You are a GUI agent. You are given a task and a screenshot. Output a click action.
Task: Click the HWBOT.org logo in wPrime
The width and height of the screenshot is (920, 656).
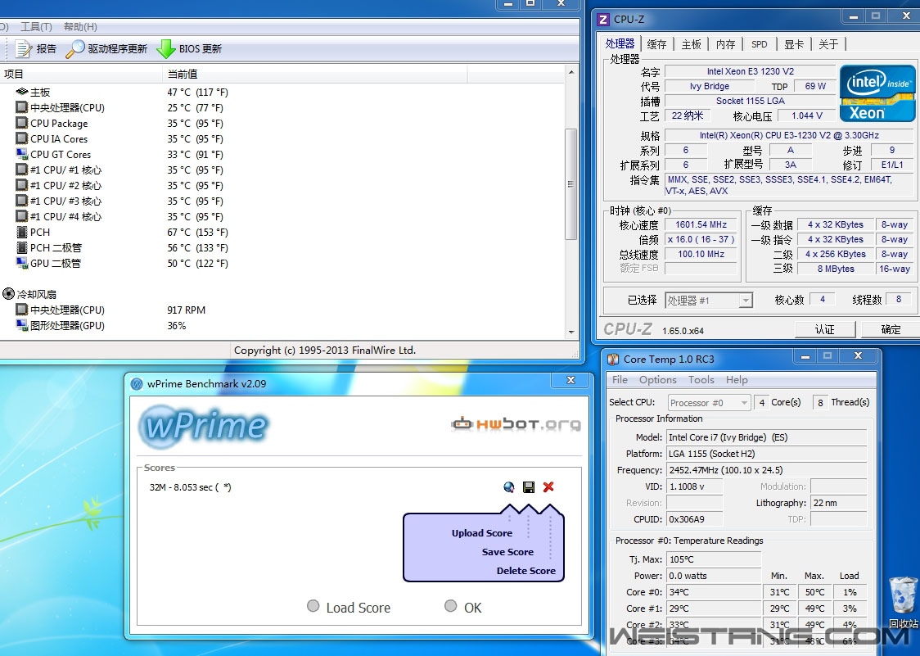point(516,423)
